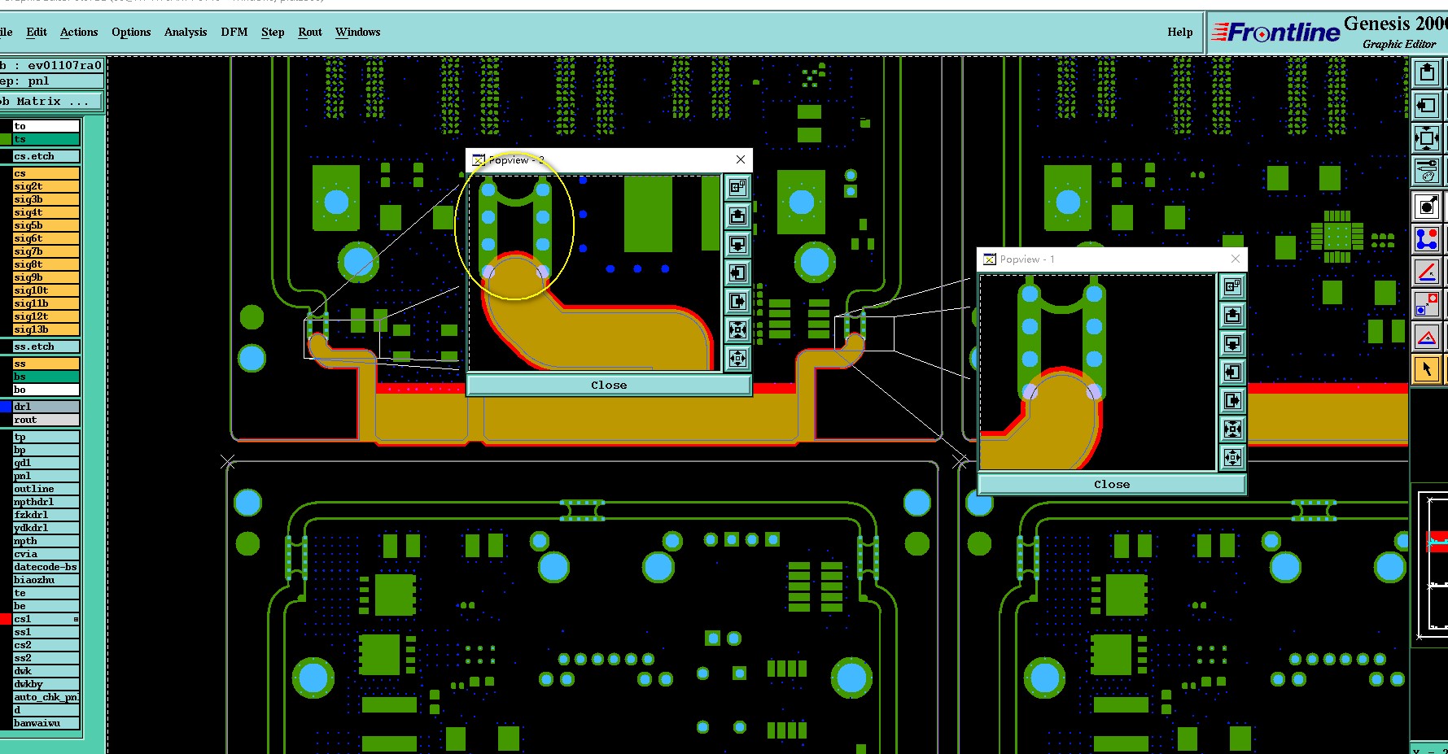Click the Popview 1 title bar
Screen dimensions: 1448x754
tap(1112, 259)
